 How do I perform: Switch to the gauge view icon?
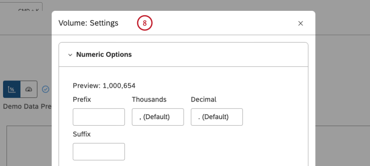point(29,89)
